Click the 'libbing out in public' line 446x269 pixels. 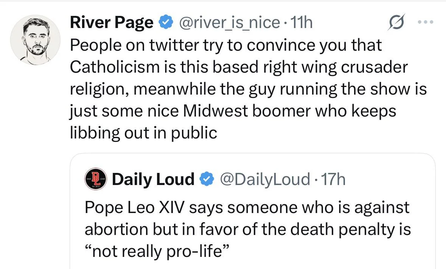pos(143,133)
